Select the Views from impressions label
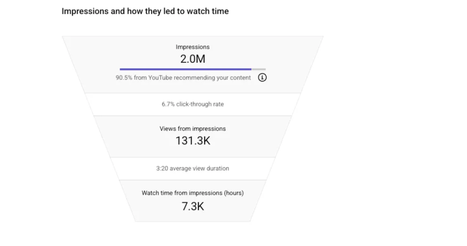 [x=193, y=129]
